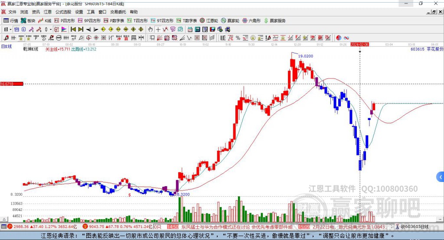The height and width of the screenshot is (240, 444).
Task: Open the P四方形 tool
Action: point(65,21)
